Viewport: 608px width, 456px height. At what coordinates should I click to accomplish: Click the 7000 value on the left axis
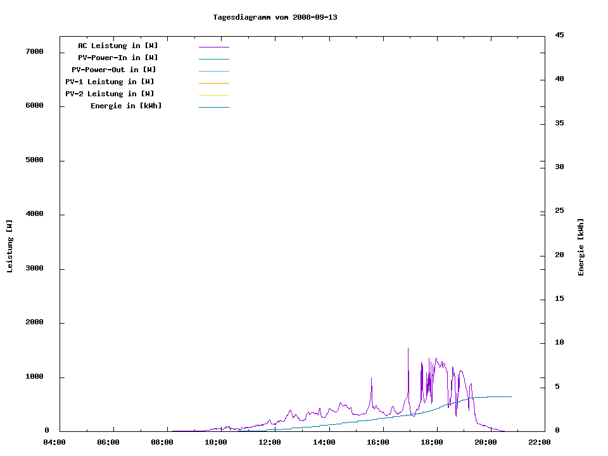[x=34, y=51]
